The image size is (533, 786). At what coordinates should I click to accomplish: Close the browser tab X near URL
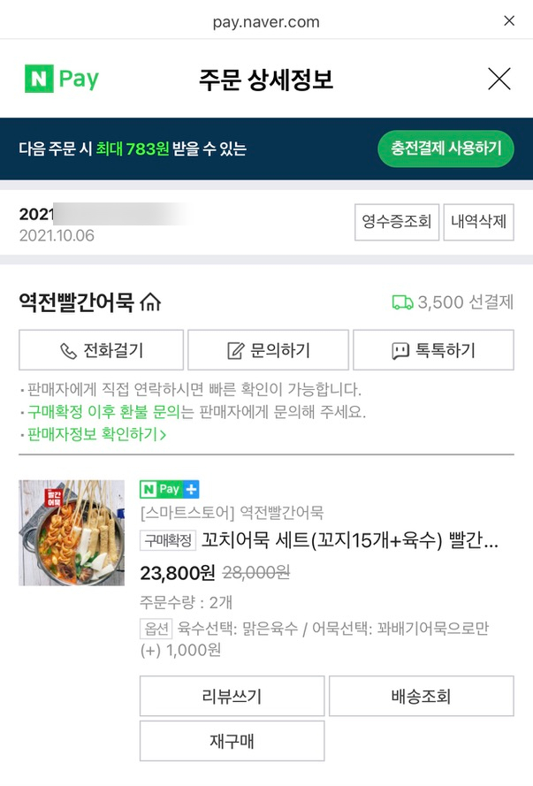[x=509, y=20]
